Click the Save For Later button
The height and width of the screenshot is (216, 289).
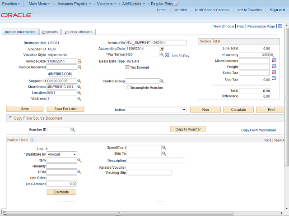tap(66, 109)
